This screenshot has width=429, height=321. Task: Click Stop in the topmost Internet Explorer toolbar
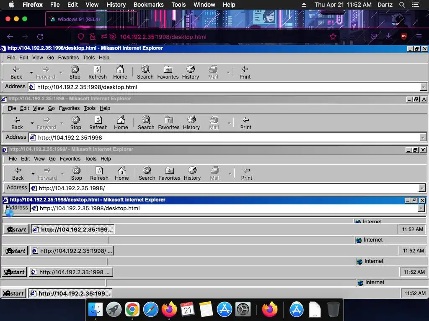click(75, 73)
